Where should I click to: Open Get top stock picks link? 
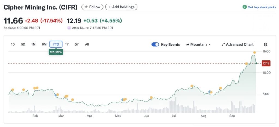tap(262, 7)
